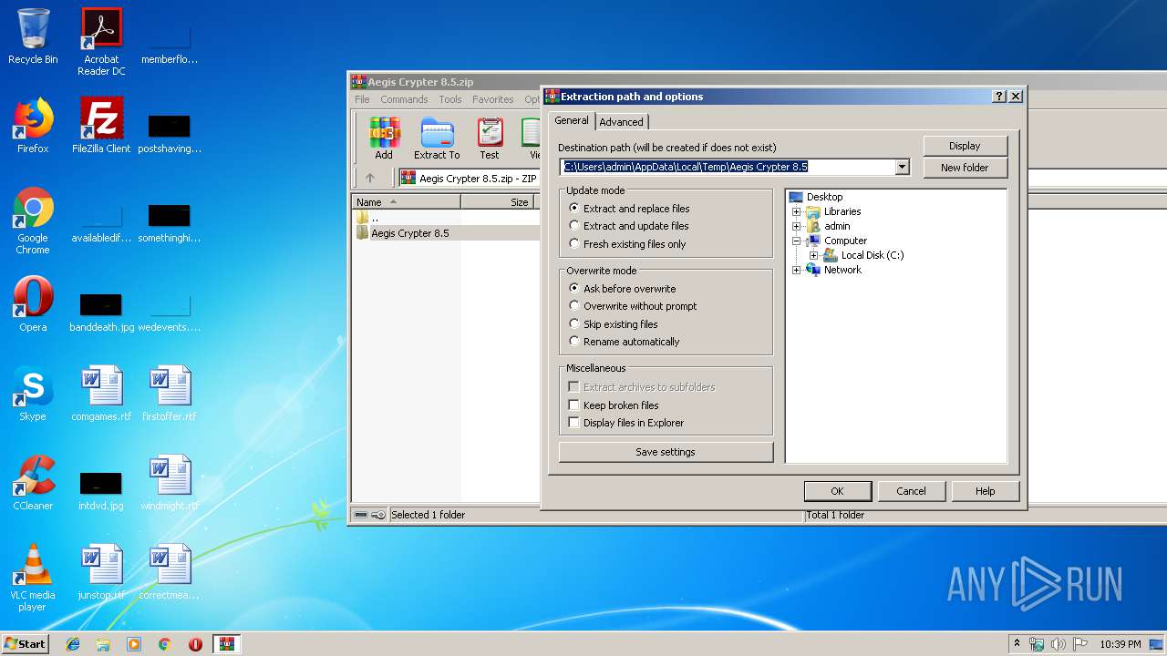Screen dimensions: 1167x656
Task: Switch to the General tab
Action: tap(572, 120)
